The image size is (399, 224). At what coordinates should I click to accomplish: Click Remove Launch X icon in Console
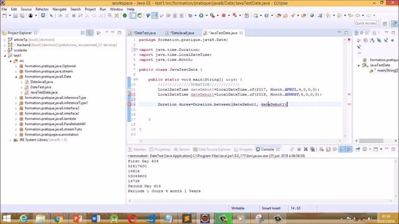(306, 149)
